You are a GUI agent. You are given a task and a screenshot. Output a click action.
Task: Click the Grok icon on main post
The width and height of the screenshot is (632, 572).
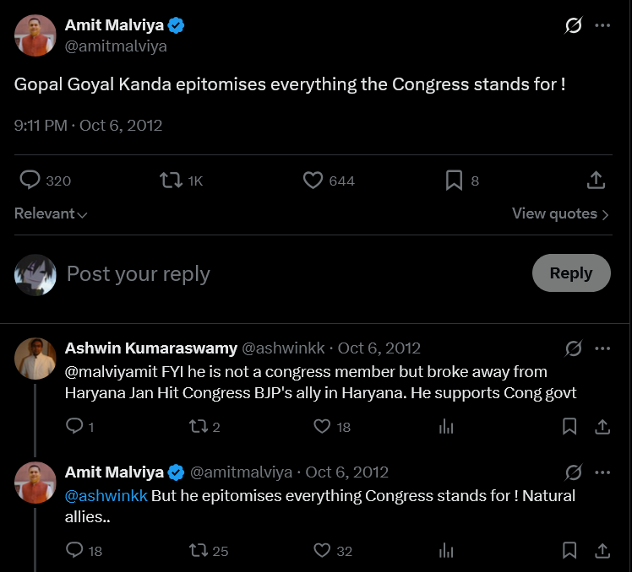click(x=573, y=25)
